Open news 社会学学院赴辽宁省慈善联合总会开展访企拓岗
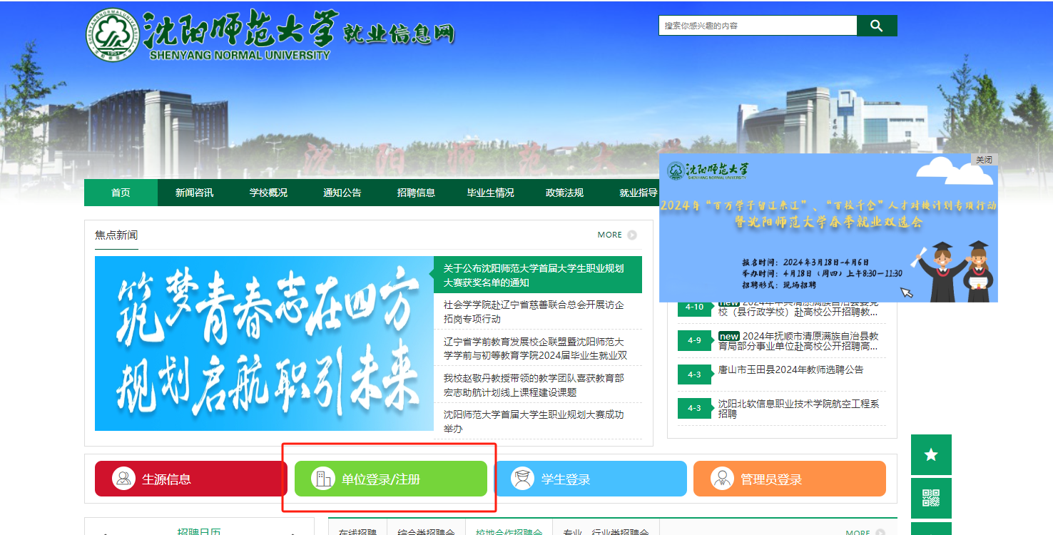The image size is (1053, 535). coord(534,312)
